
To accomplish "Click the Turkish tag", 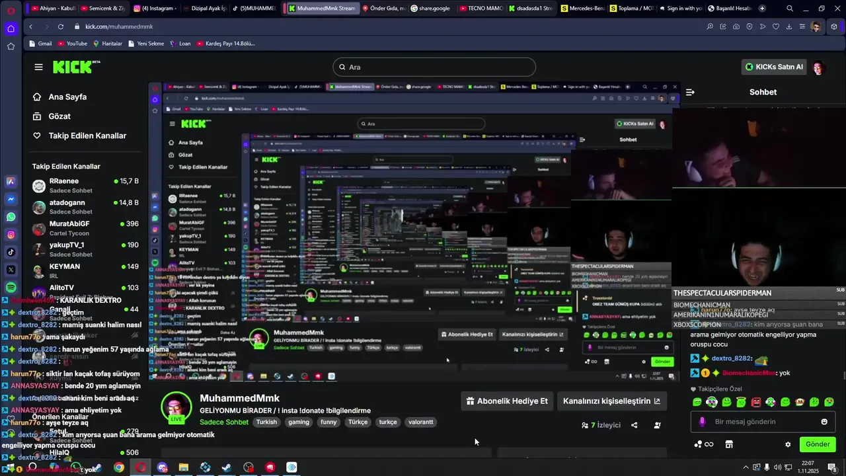I will pos(267,422).
